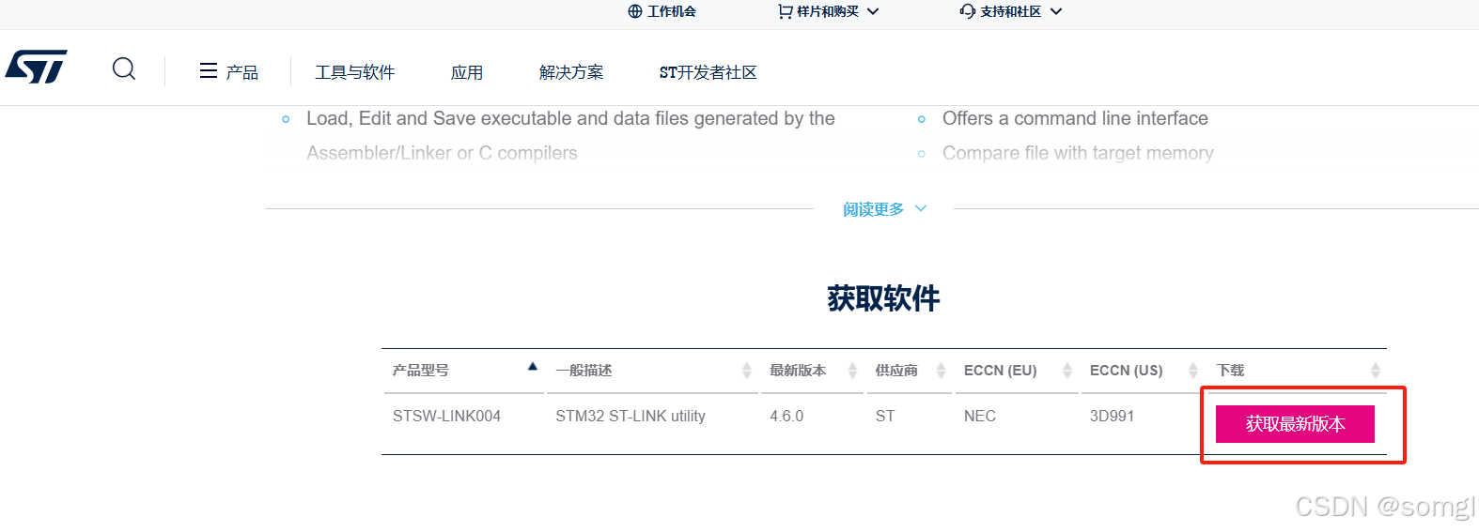Sort the table by ECCN (EU)
Image resolution: width=1479 pixels, height=532 pixels.
pyautogui.click(x=1018, y=371)
